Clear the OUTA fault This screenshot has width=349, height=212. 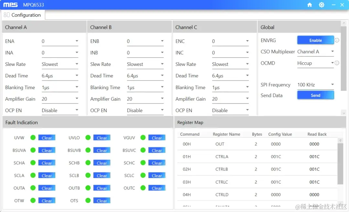pyautogui.click(x=47, y=188)
